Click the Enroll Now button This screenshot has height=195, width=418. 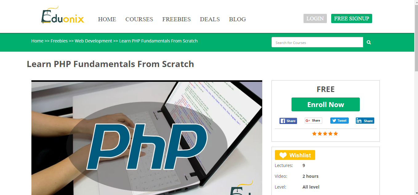tap(326, 104)
